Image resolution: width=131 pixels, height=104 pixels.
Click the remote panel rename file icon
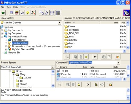pos(68,85)
